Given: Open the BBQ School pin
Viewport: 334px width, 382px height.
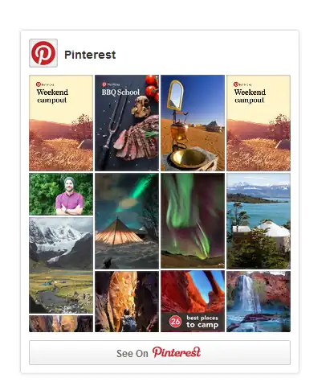Looking at the screenshot, I should 127,123.
